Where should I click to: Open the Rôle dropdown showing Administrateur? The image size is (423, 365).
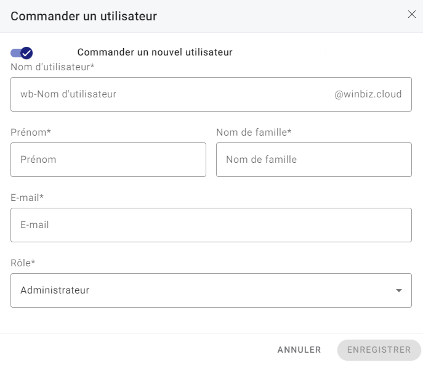point(211,290)
